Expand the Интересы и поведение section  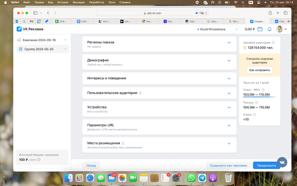click(x=229, y=78)
